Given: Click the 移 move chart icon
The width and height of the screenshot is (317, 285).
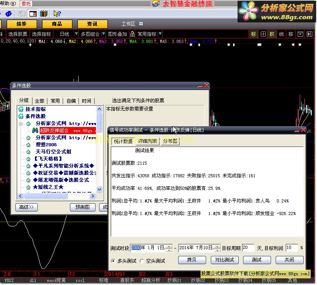Looking at the screenshot, I should coord(291,34).
